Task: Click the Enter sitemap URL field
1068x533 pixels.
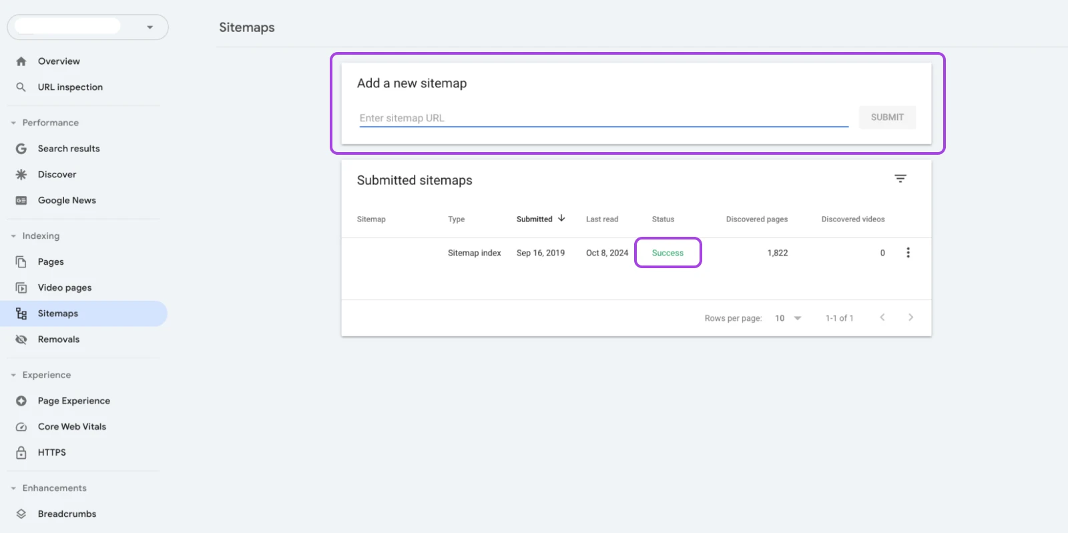Action: [603, 118]
